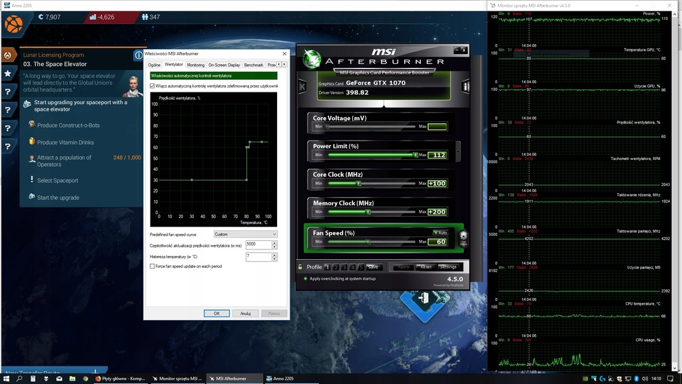Screen dimensions: 682x384
Task: Open File Explorer from the taskbar
Action: (72, 379)
